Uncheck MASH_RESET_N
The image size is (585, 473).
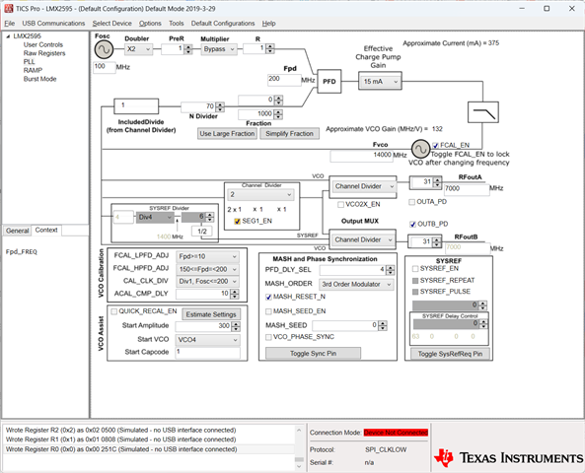point(268,297)
